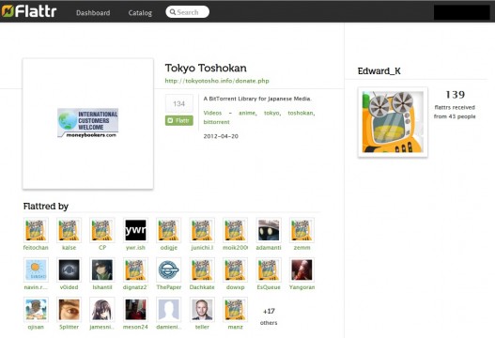Open the tokyotosho.info donate link
495x338 pixels.
pyautogui.click(x=217, y=81)
